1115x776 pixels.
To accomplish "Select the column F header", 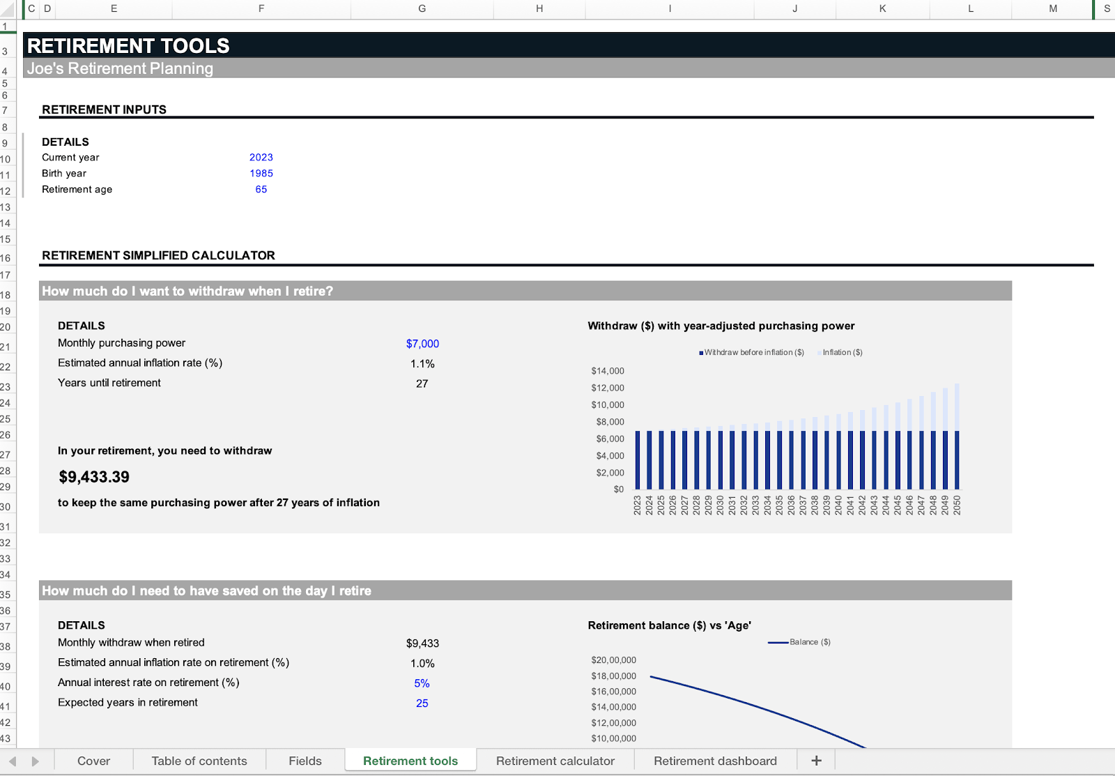I will click(261, 9).
